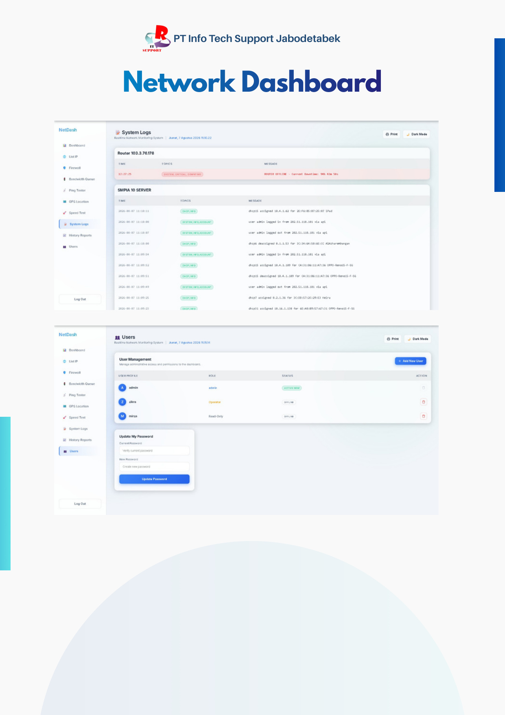Click date Jumat, 7 Agustus 2026 11.10.22

190,138
